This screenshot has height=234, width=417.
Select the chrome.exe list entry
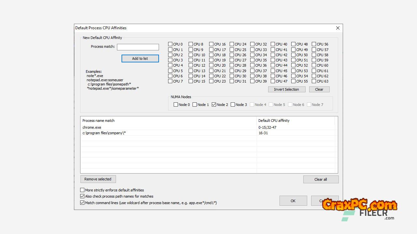92,127
